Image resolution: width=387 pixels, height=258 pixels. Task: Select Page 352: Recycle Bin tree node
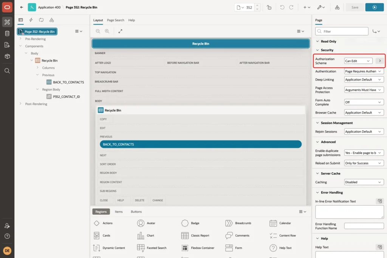pos(37,32)
